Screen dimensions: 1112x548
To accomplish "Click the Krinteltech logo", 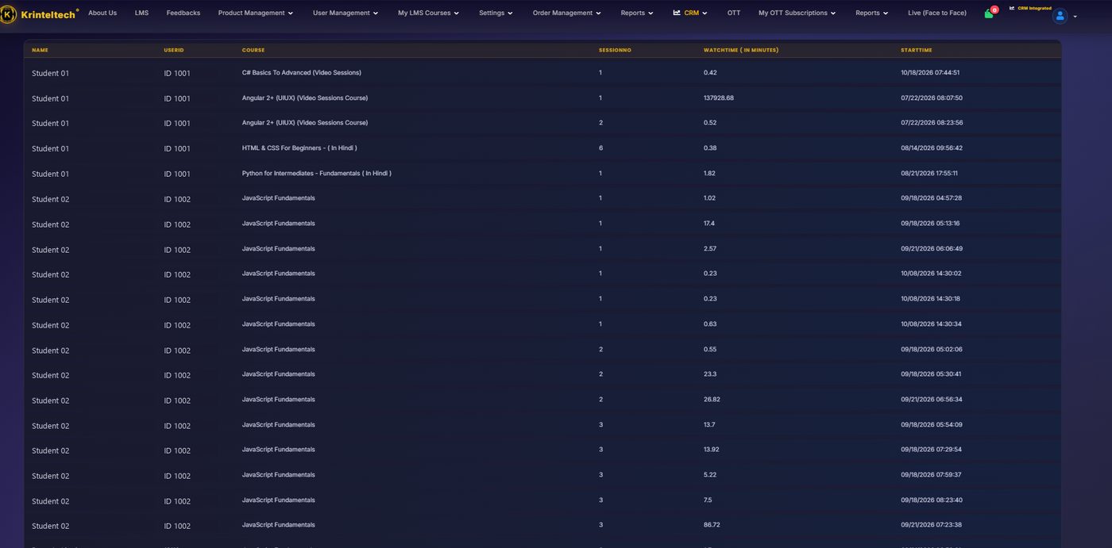I will (40, 13).
